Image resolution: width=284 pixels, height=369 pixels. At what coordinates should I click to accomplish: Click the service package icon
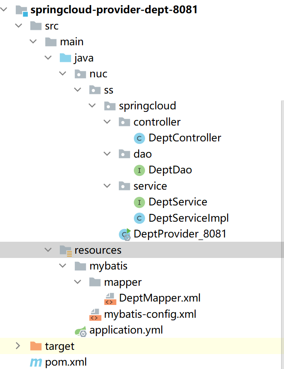(x=124, y=186)
